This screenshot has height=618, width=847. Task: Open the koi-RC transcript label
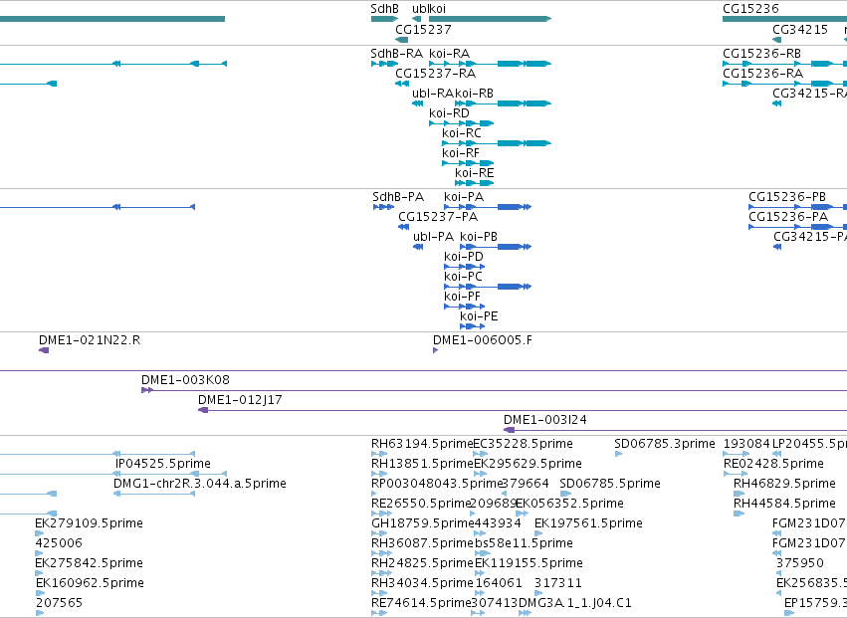click(462, 133)
